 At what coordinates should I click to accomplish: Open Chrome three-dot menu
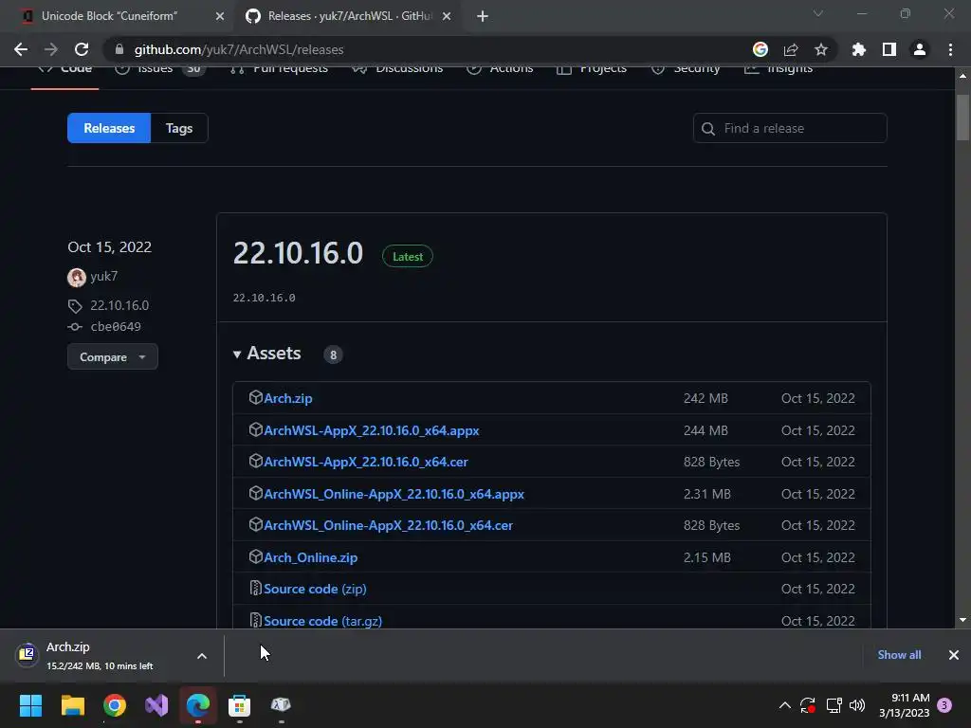(x=950, y=49)
